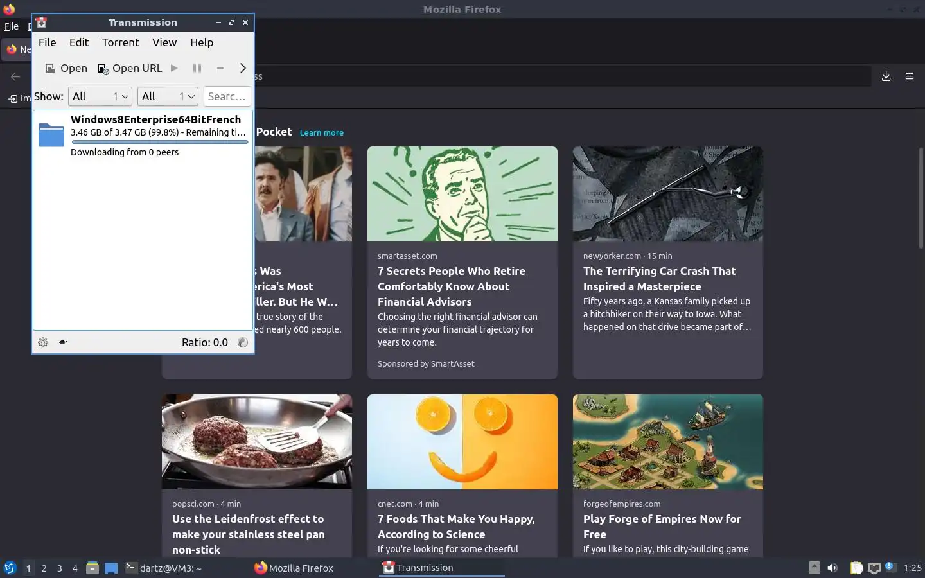Open Transmission Help menu
The image size is (925, 578).
point(202,42)
